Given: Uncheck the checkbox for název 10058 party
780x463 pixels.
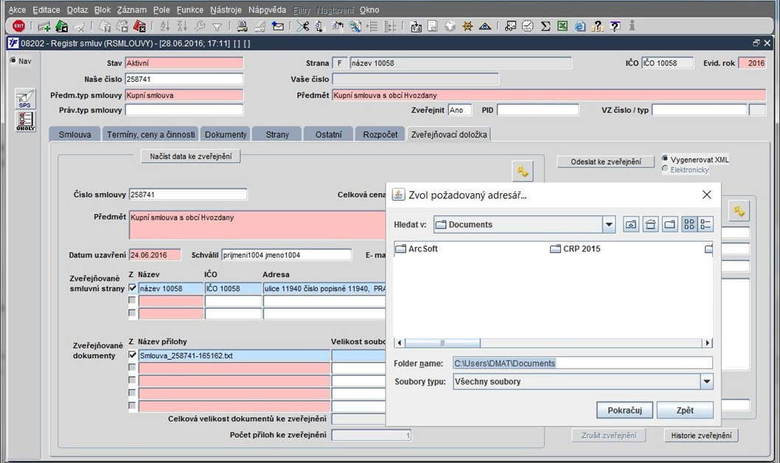Looking at the screenshot, I should 132,288.
